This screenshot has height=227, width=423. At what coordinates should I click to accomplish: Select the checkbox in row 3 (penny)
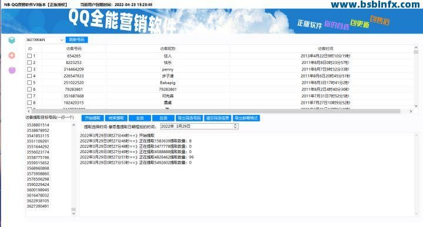point(29,69)
